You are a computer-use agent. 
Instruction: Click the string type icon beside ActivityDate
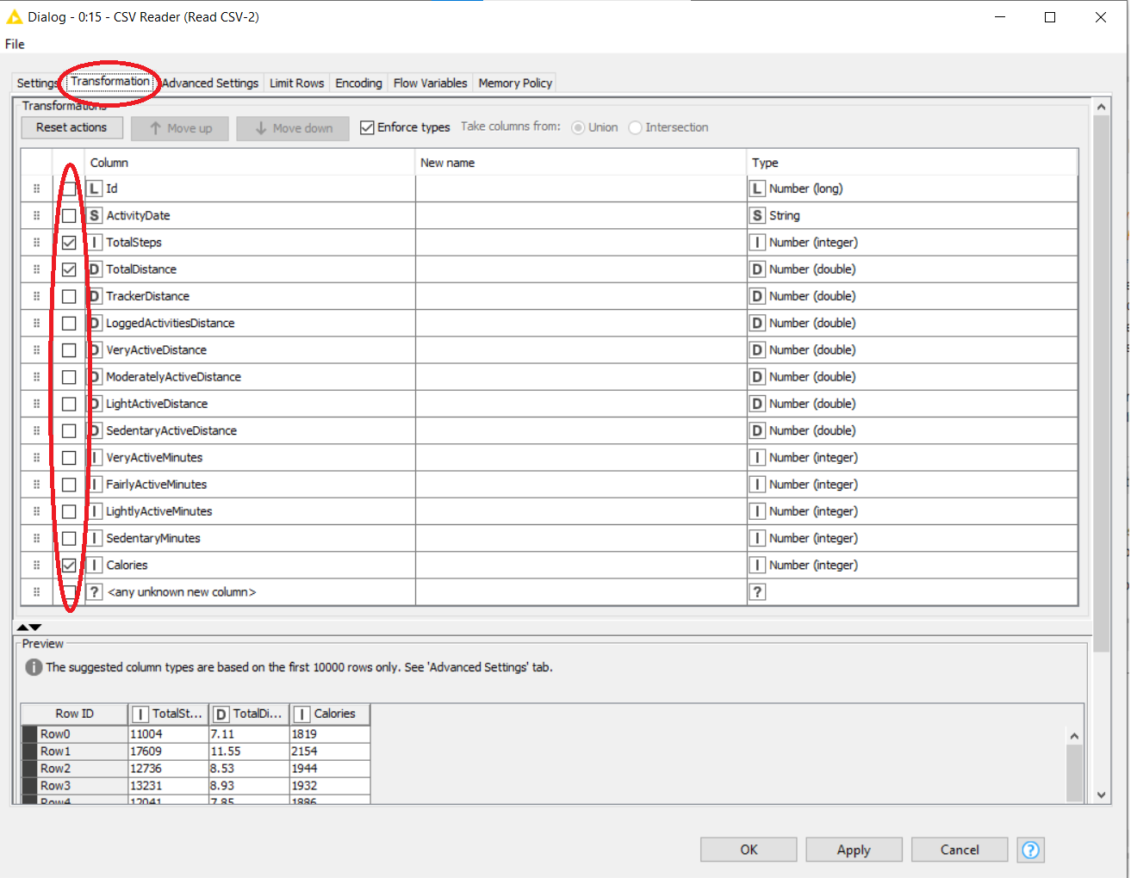click(x=93, y=215)
